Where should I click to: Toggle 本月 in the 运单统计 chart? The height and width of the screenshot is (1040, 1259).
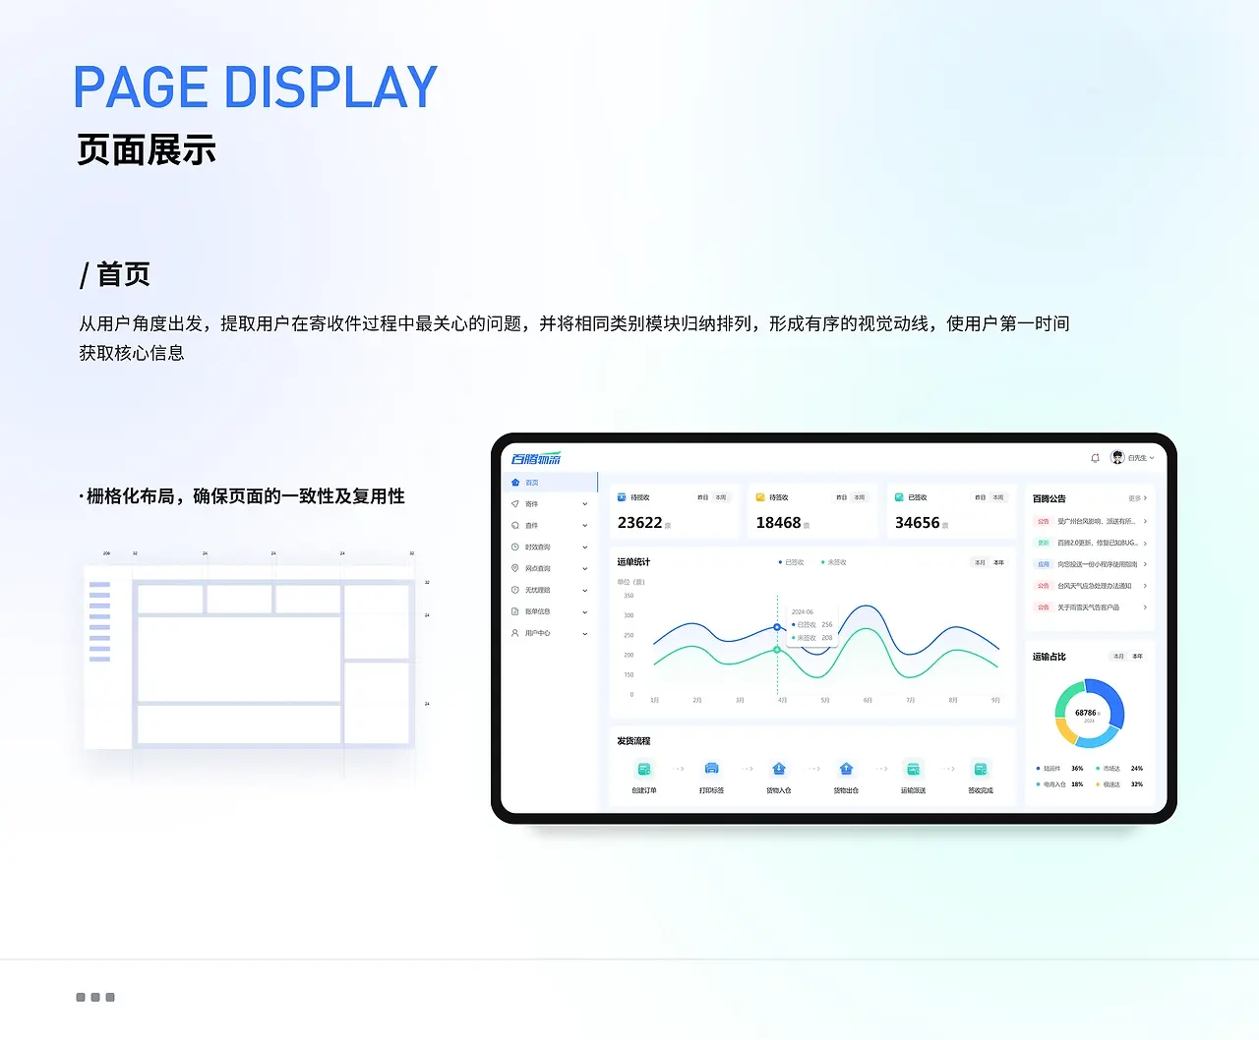(980, 563)
